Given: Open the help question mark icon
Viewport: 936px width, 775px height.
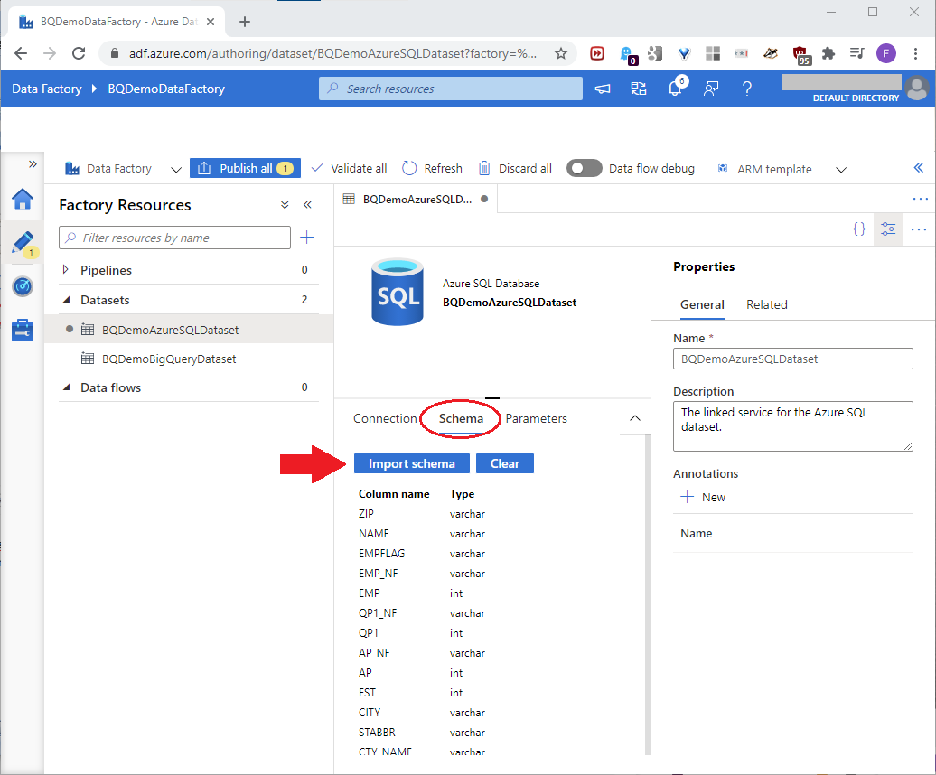Looking at the screenshot, I should coord(747,89).
